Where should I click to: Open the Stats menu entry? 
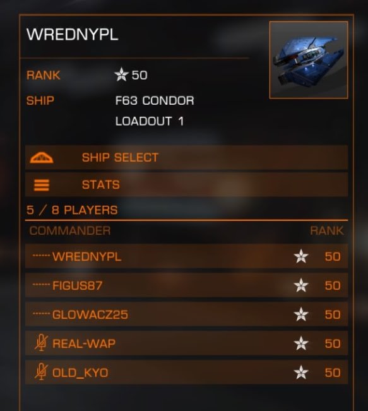pyautogui.click(x=186, y=185)
